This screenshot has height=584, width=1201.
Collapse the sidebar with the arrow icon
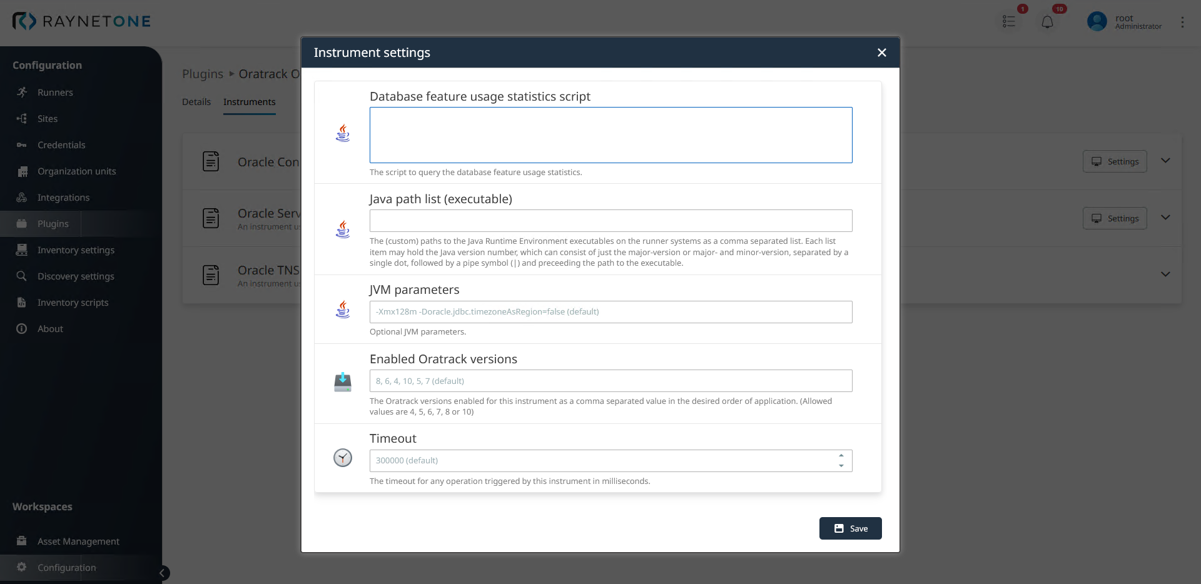point(162,573)
